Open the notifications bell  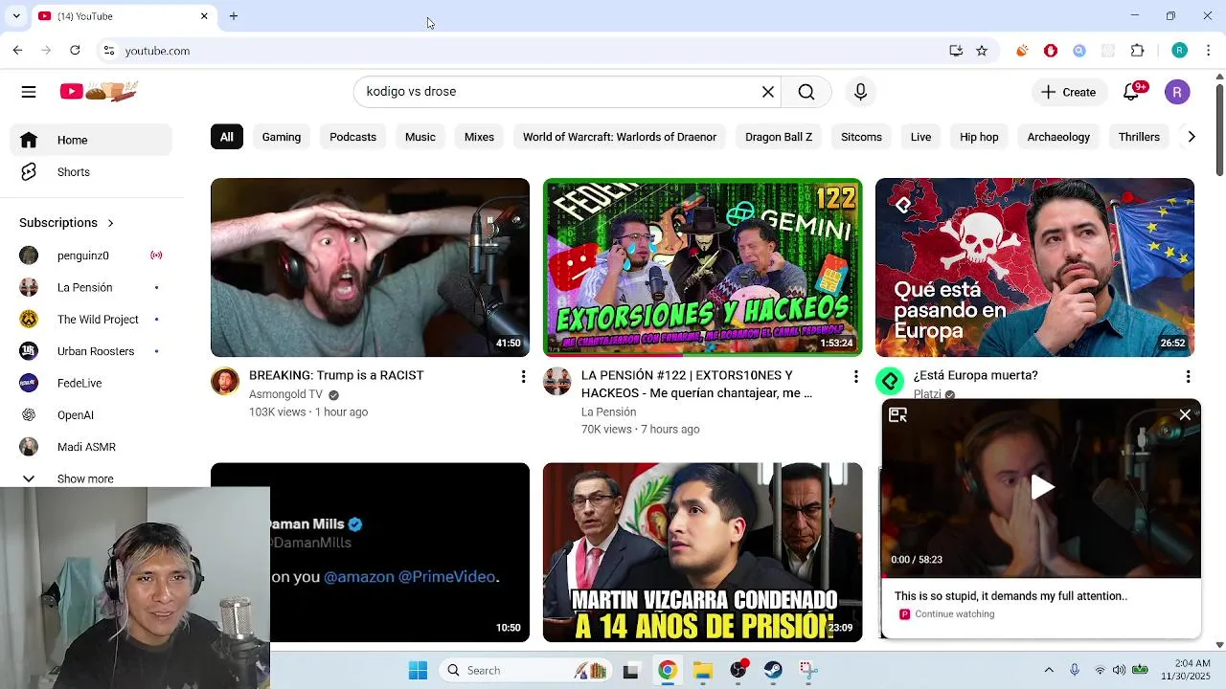tap(1132, 91)
